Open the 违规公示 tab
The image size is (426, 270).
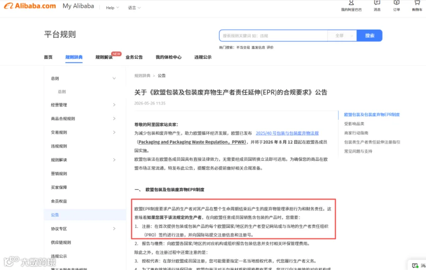click(203, 57)
